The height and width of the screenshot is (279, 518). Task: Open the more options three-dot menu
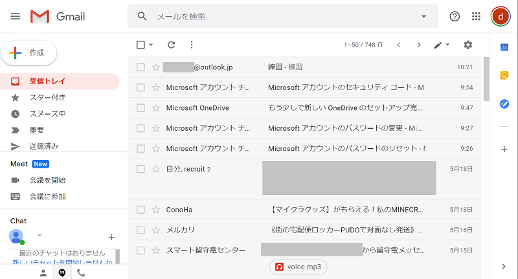pos(192,45)
